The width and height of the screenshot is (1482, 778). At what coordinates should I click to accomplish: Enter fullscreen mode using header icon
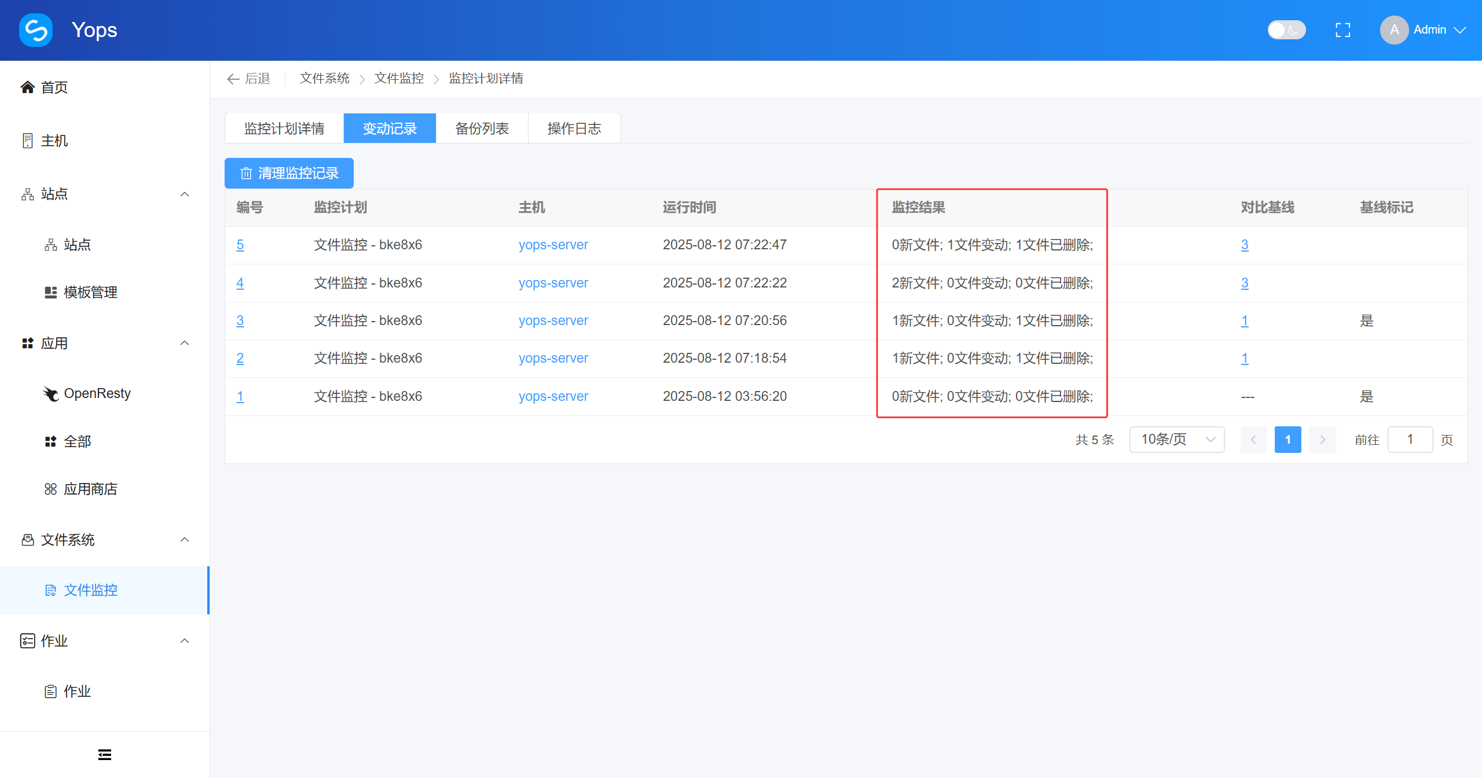1342,30
